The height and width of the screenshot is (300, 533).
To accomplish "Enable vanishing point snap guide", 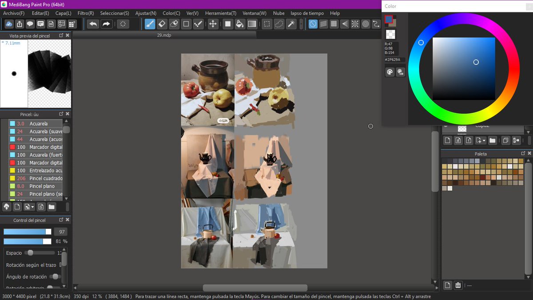I will coord(345,24).
